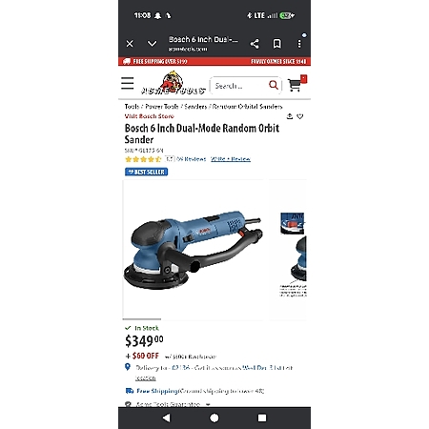Tap the red magnifier search icon
The image size is (429, 429).
point(274,85)
